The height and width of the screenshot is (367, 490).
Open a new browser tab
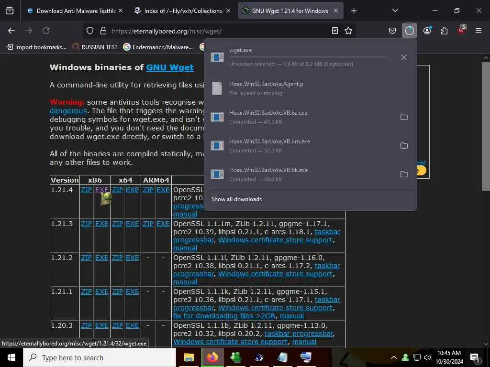[x=354, y=11]
